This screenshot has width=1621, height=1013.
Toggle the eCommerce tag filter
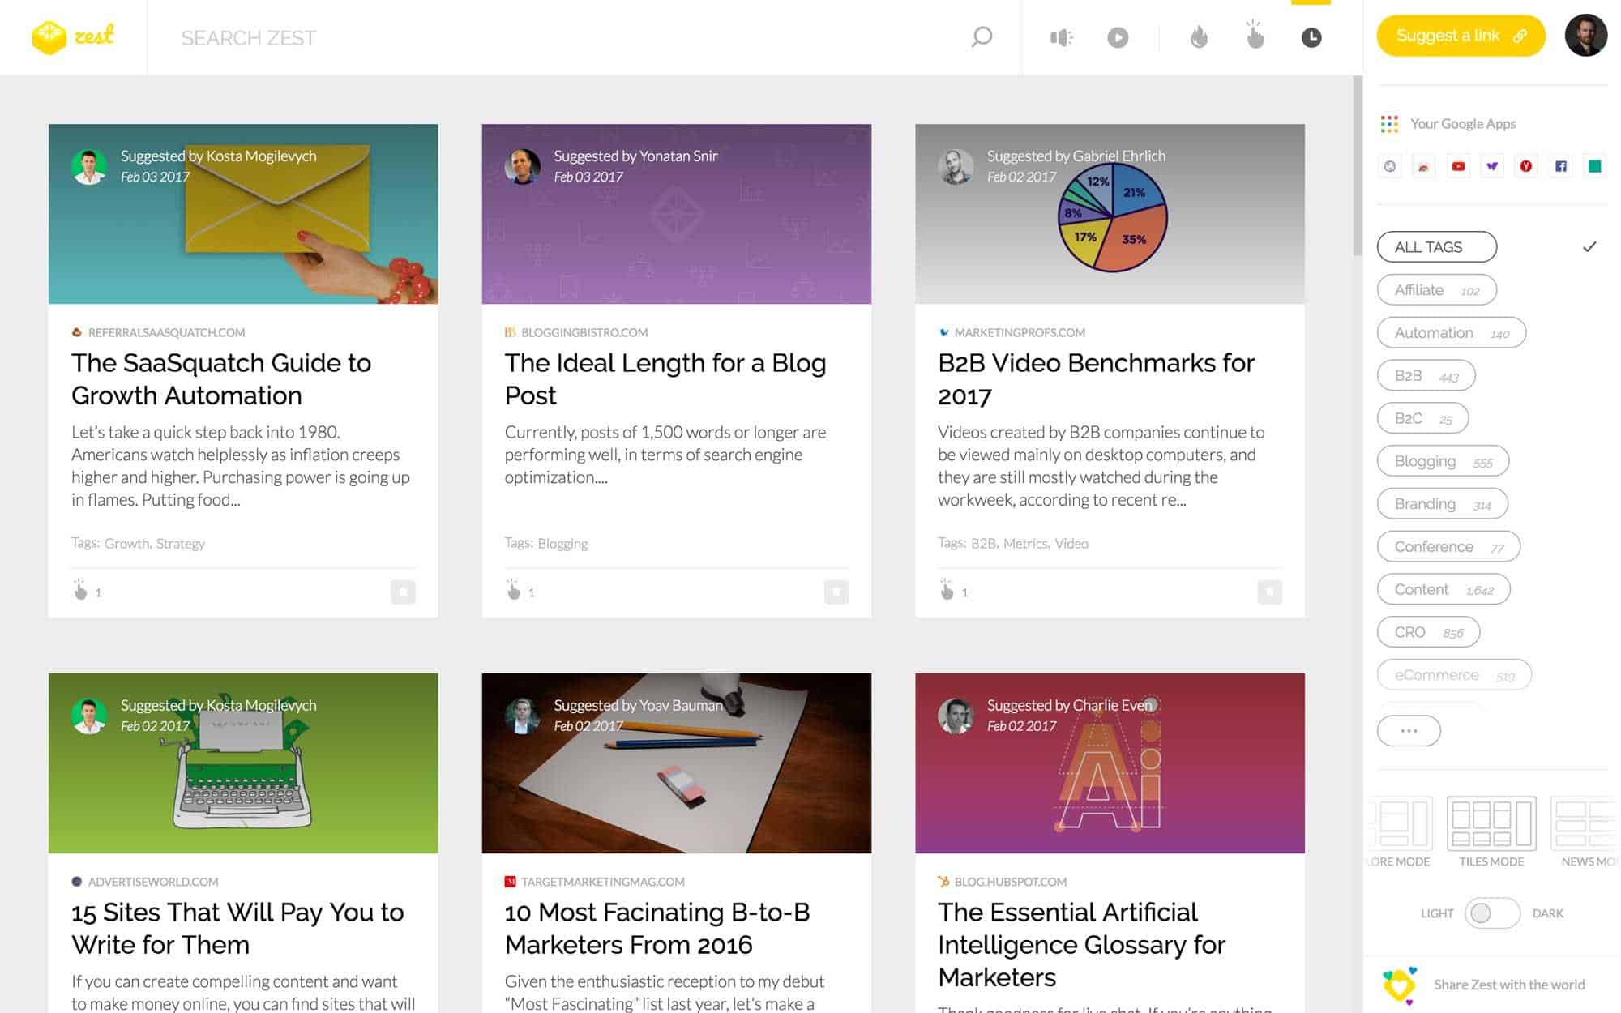[x=1454, y=675]
